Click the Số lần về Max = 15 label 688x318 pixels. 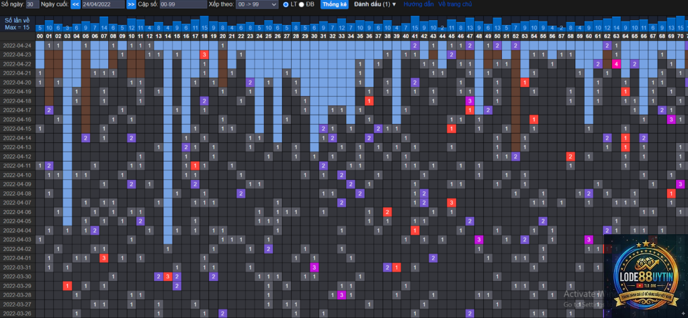click(x=17, y=23)
